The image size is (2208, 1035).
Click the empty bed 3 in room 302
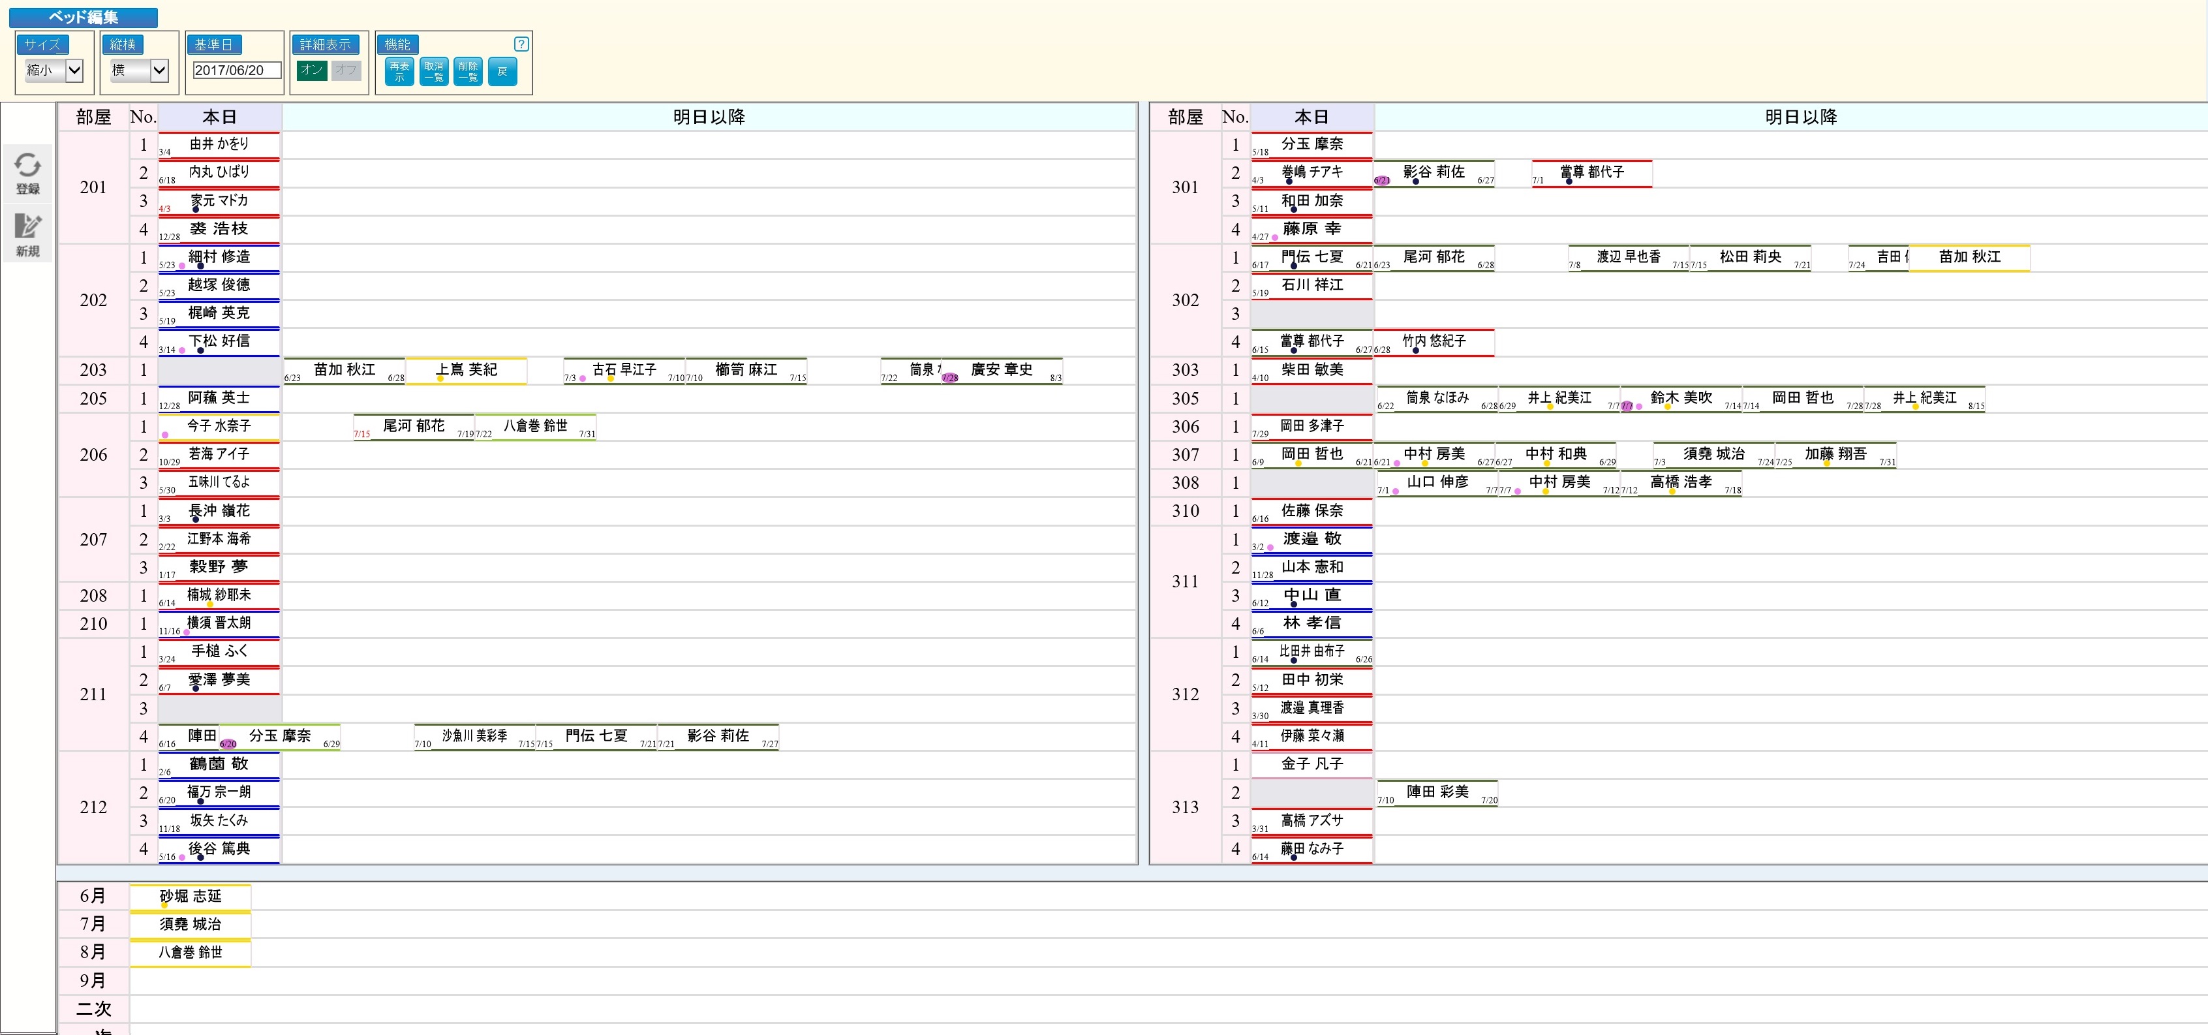(x=1311, y=314)
